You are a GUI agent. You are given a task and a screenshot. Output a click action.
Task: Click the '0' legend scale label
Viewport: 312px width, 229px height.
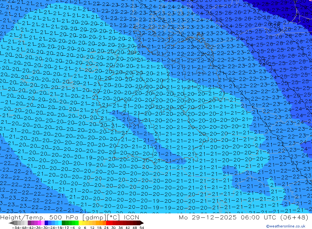[x=79, y=228]
